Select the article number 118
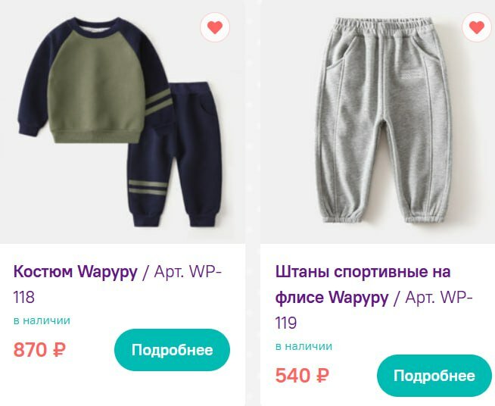The height and width of the screenshot is (406, 495). 24,298
